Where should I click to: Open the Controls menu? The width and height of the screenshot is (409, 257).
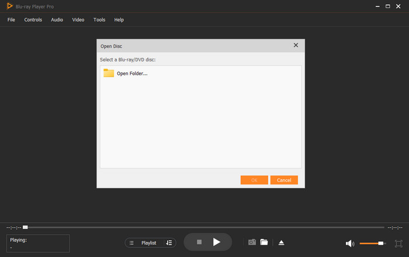tap(33, 20)
